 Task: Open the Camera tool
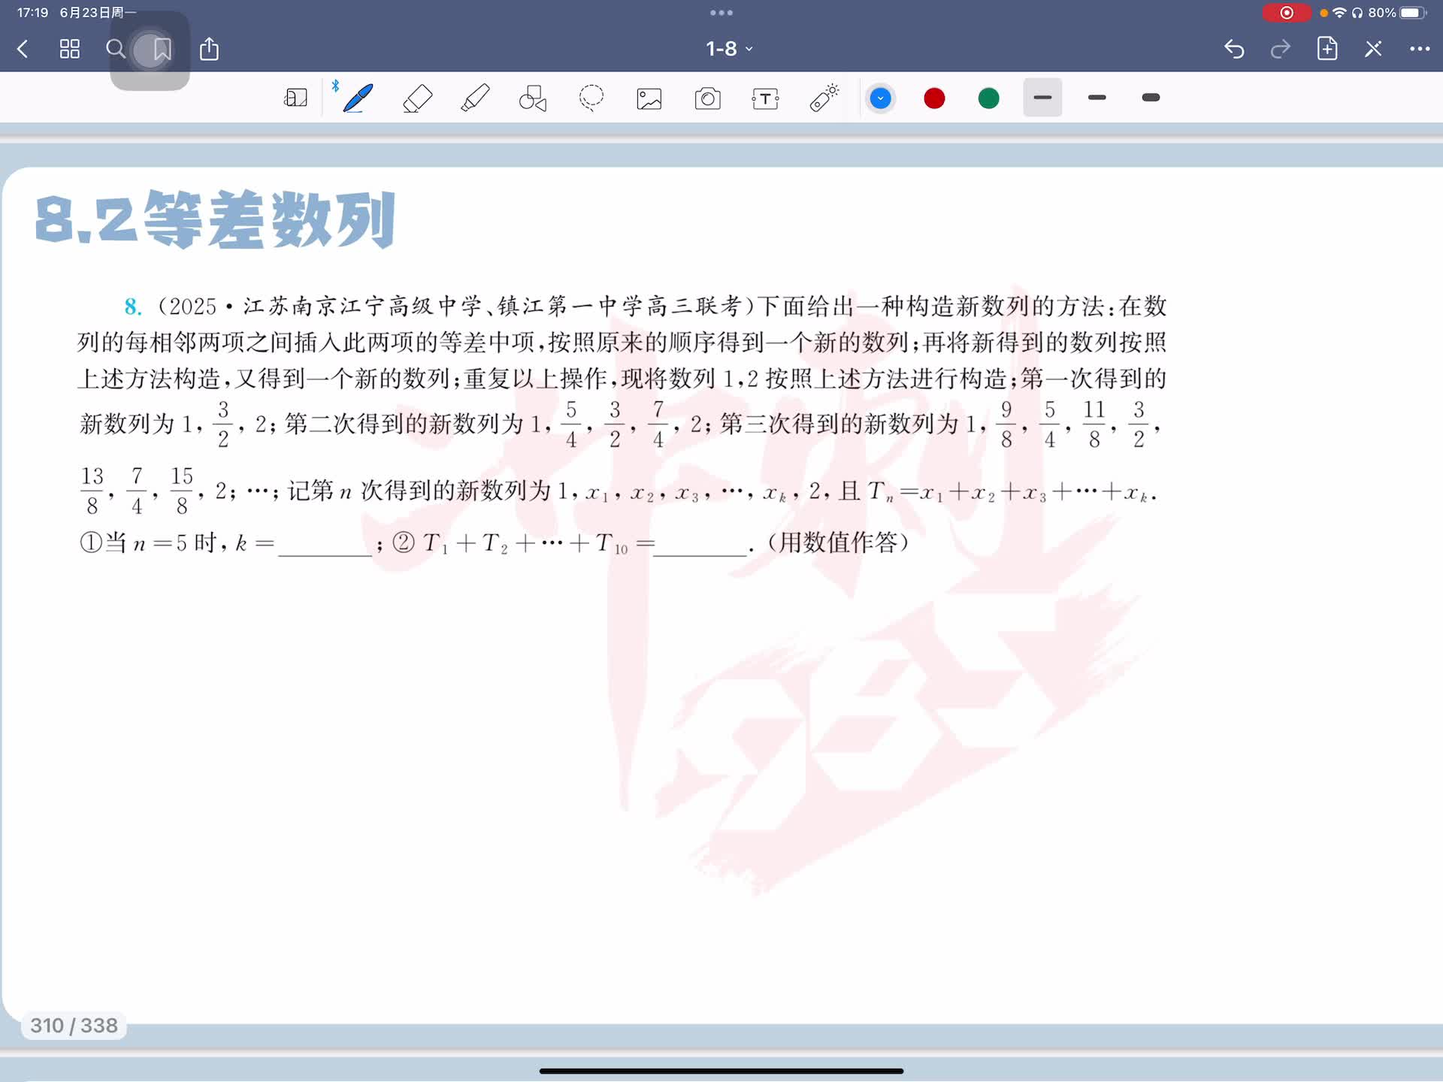(707, 98)
